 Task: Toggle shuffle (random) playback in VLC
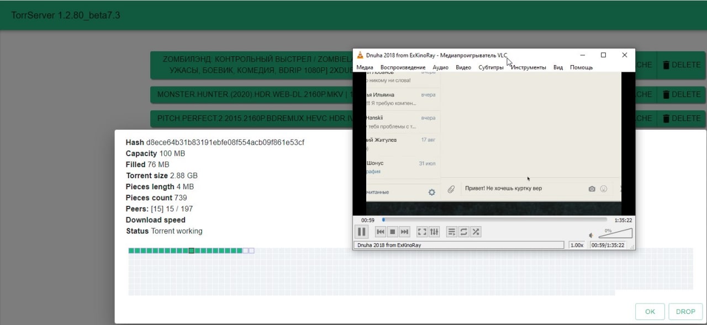(476, 232)
